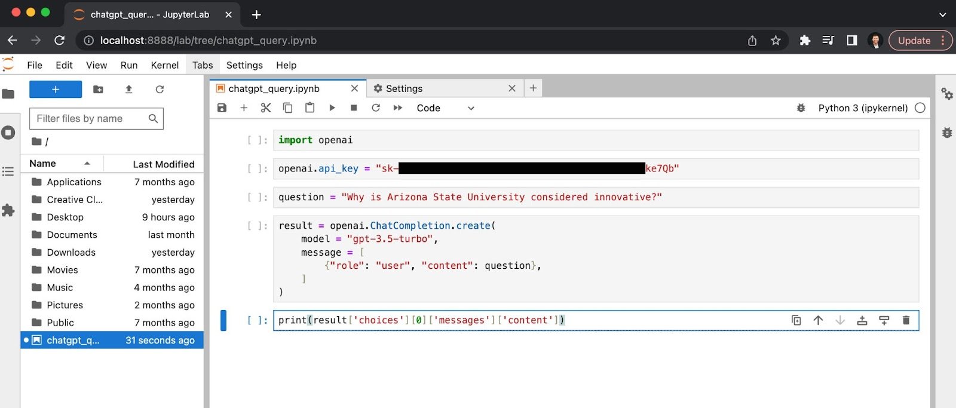This screenshot has width=956, height=408.
Task: Open the Edit menu
Action: click(64, 65)
